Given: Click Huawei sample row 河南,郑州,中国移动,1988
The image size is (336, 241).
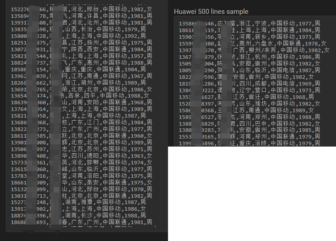Looking at the screenshot, I should click(249, 117).
